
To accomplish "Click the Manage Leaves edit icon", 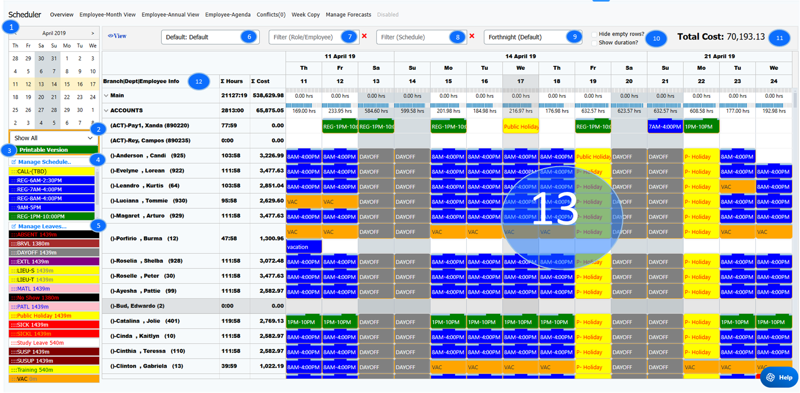I will (x=14, y=226).
